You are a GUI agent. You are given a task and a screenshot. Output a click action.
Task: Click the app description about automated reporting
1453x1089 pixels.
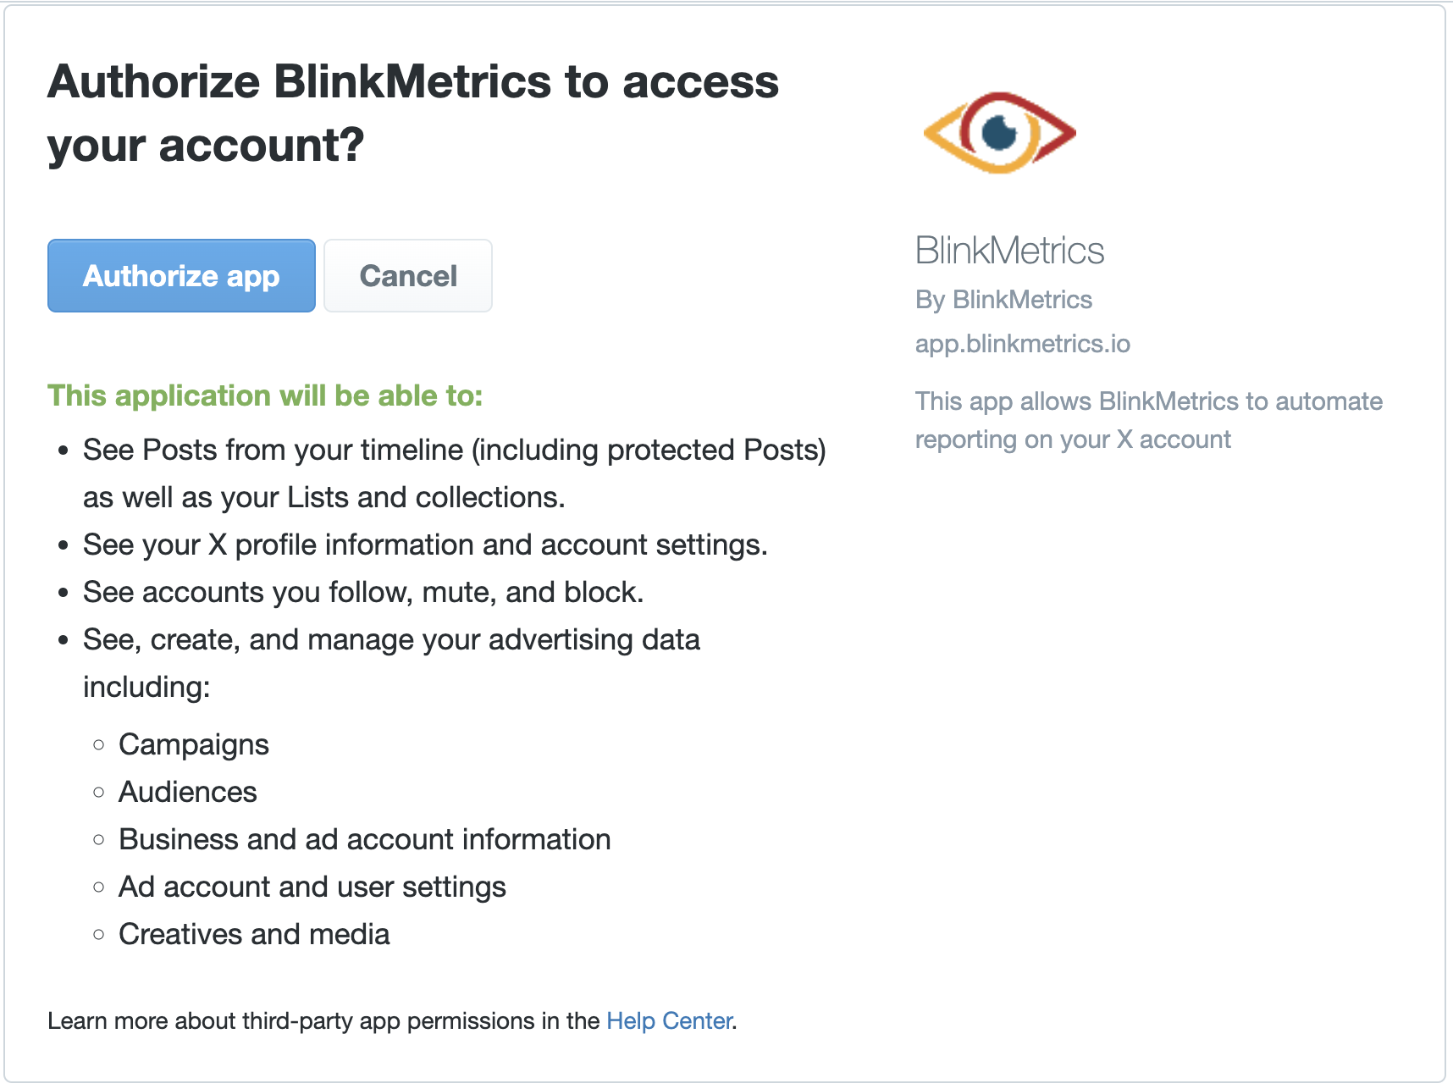point(1147,420)
